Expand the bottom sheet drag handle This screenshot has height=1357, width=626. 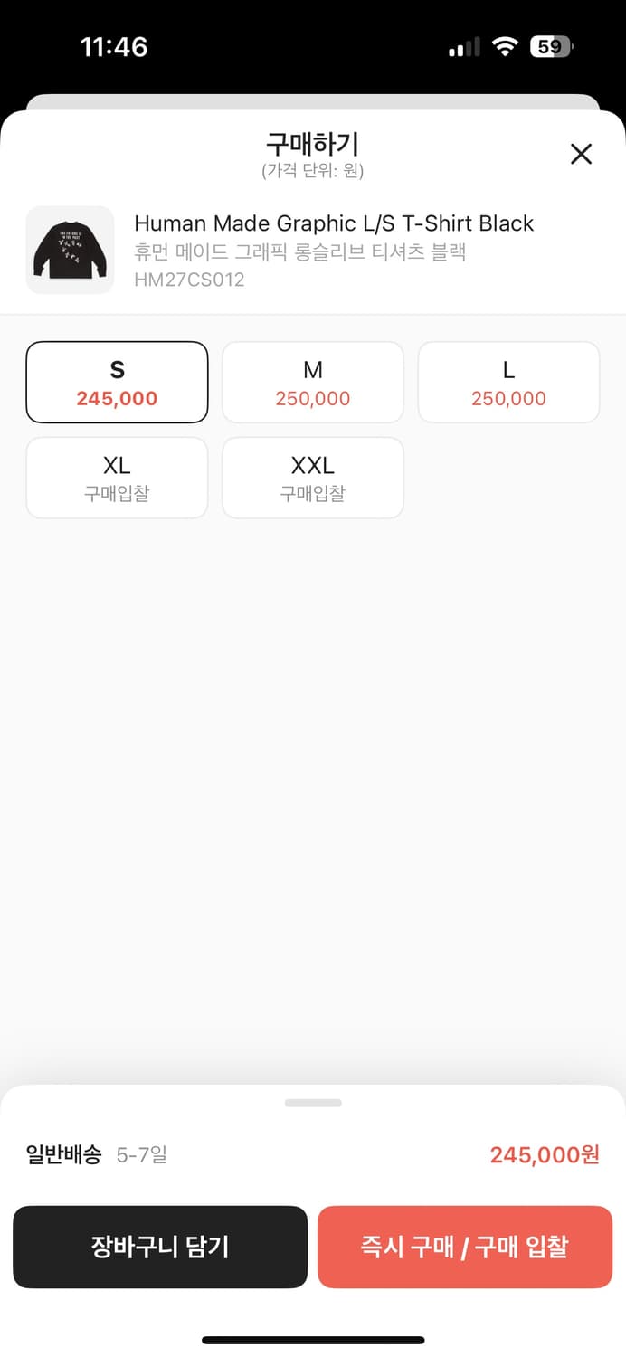313,1103
